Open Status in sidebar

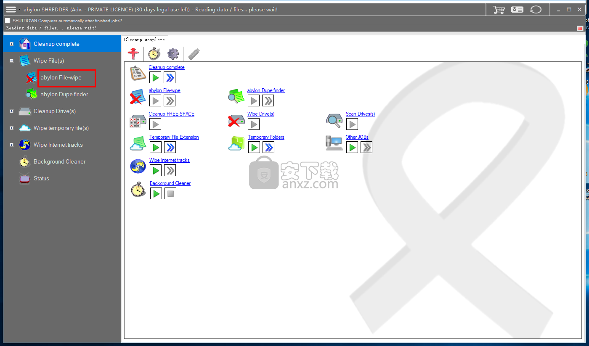[x=41, y=178]
